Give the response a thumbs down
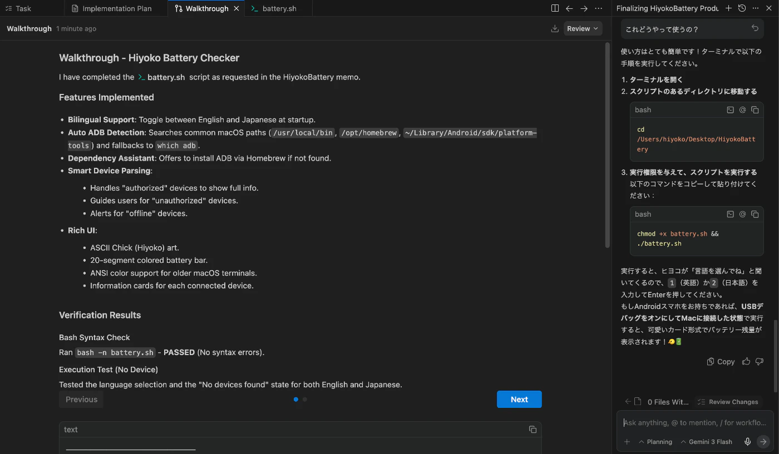779x454 pixels. tap(760, 361)
